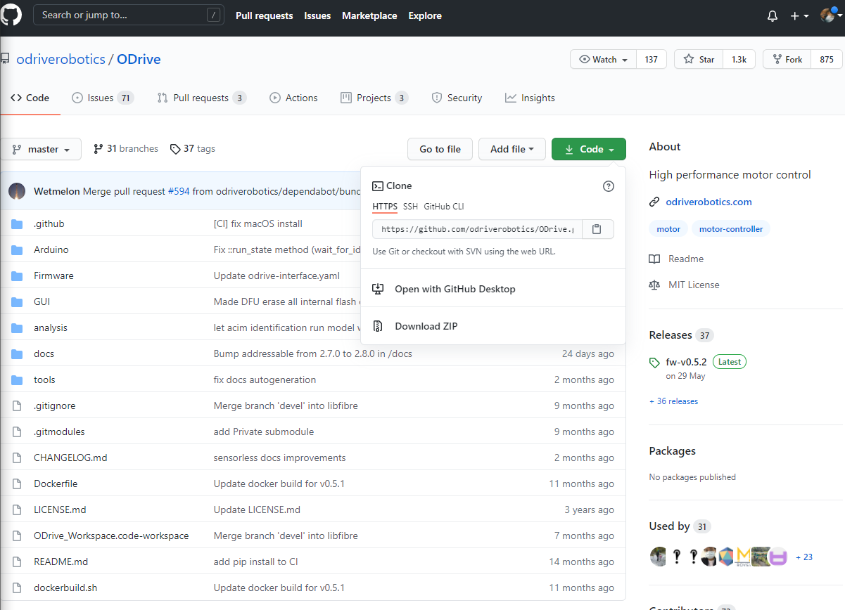Choose Download ZIP
This screenshot has height=610, width=845.
pos(493,326)
